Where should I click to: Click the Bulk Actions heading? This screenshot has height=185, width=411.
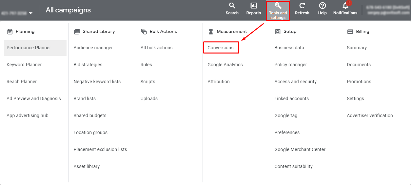pos(163,32)
